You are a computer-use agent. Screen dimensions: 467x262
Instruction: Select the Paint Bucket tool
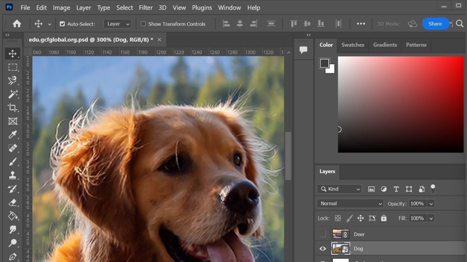(12, 216)
